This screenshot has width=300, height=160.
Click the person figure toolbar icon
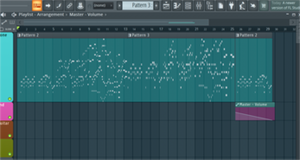coord(242,6)
